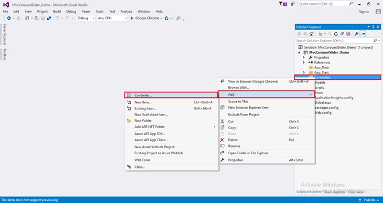Open the Google Chrome browser dropdown arrow
Viewport: 383px width, 203px height.
pyautogui.click(x=161, y=18)
